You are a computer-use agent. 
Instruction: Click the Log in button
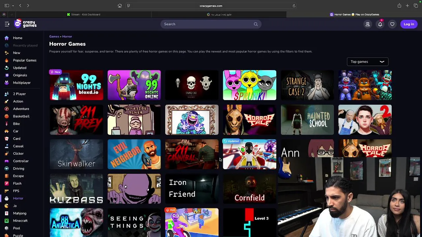tap(409, 24)
